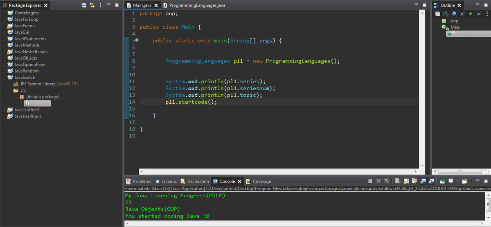This screenshot has width=491, height=227.
Task: Open the Problems tab
Action: (x=138, y=181)
